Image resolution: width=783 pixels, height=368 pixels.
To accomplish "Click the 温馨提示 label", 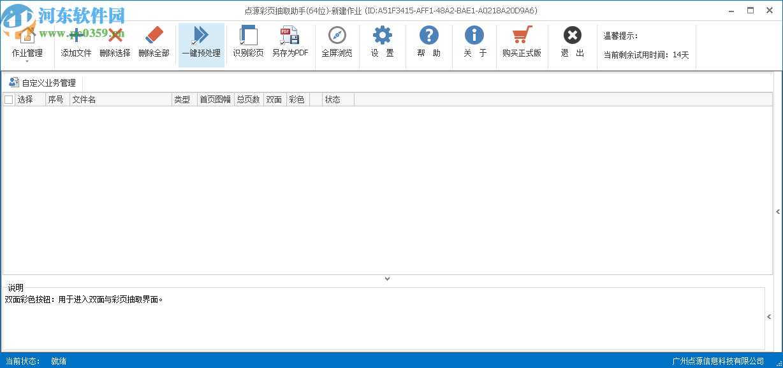I will 620,36.
